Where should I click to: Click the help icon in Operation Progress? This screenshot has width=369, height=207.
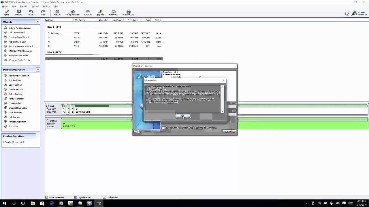[x=136, y=131]
